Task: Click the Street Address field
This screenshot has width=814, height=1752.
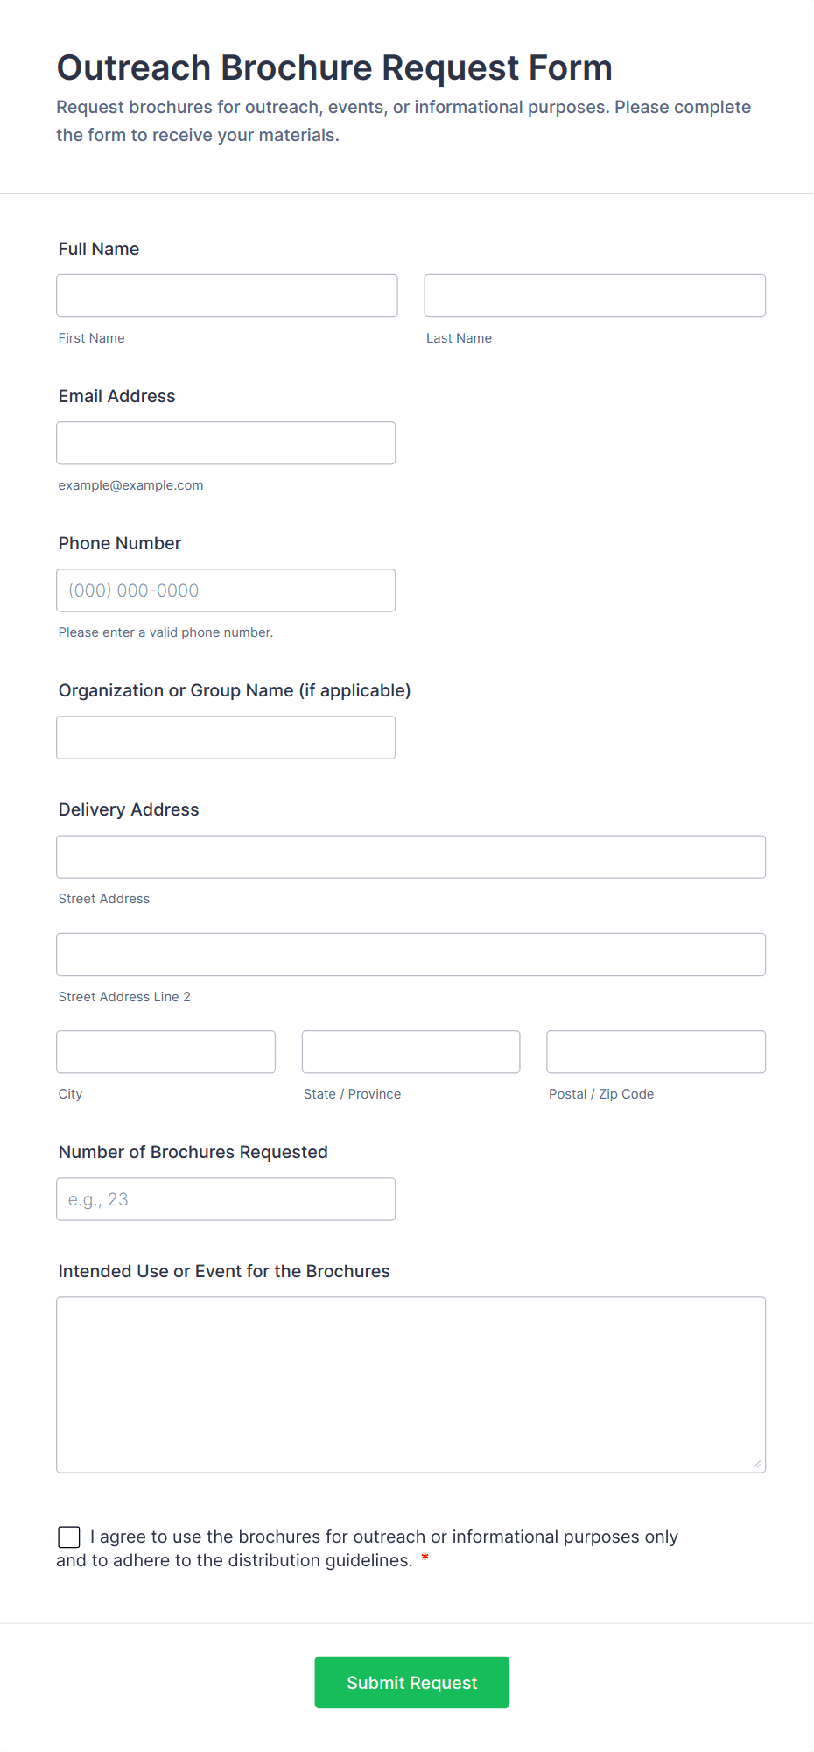Action: point(411,857)
